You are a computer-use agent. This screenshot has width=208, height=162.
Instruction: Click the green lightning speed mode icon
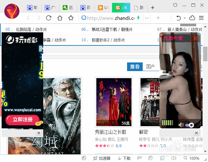tap(139, 18)
